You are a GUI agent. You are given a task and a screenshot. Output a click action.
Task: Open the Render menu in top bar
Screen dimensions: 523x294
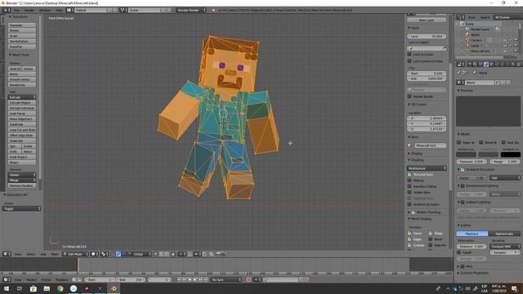(x=29, y=11)
